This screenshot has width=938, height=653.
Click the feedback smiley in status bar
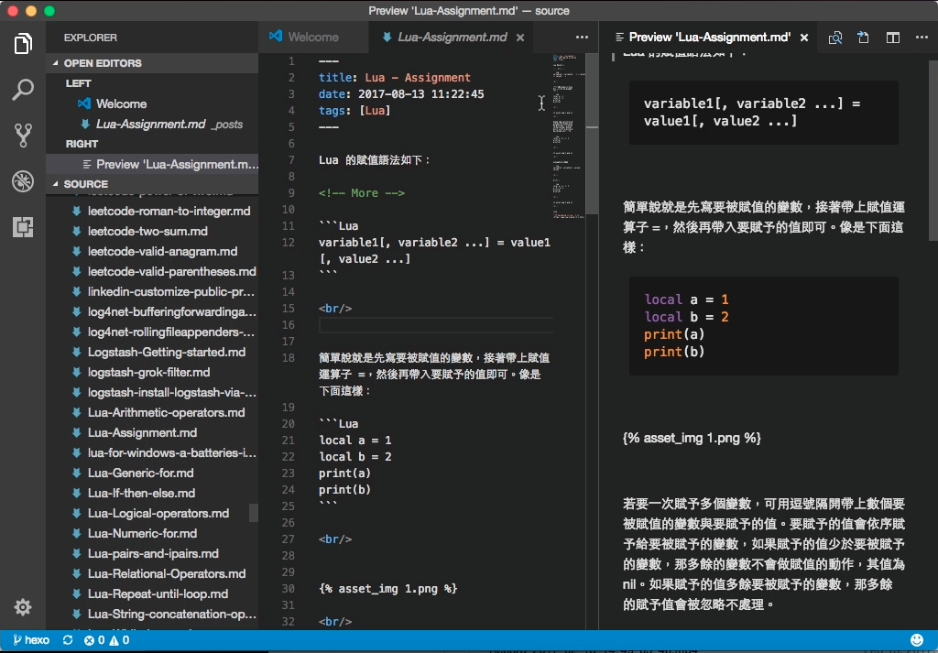916,640
